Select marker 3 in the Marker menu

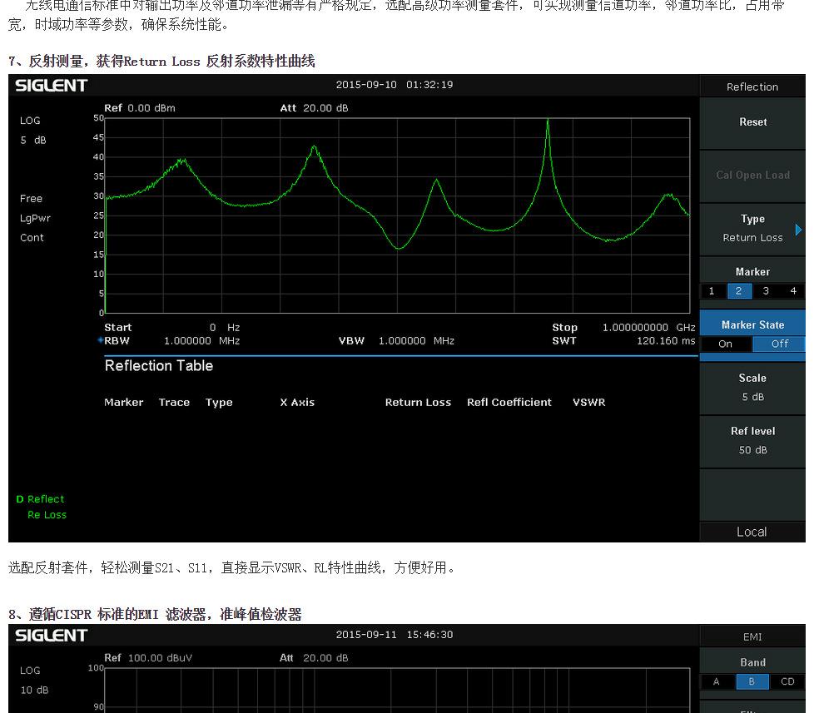[766, 291]
